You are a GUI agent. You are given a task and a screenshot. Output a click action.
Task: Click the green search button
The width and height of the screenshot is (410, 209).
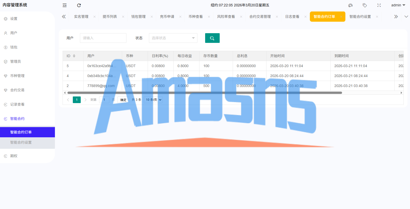pyautogui.click(x=212, y=38)
